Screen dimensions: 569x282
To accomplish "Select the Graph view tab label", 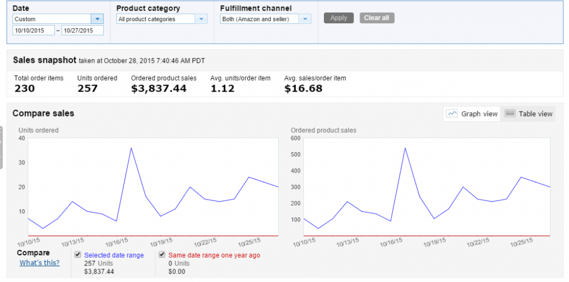I will [x=479, y=114].
